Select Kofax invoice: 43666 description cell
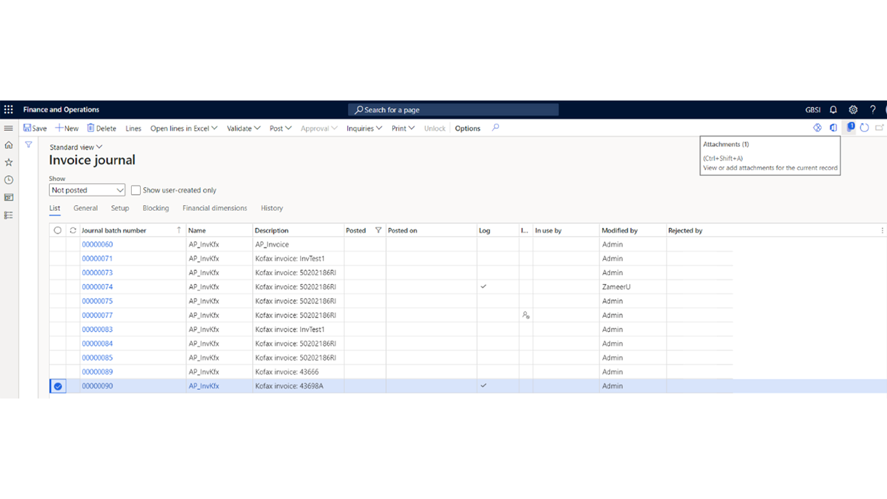 (x=299, y=372)
